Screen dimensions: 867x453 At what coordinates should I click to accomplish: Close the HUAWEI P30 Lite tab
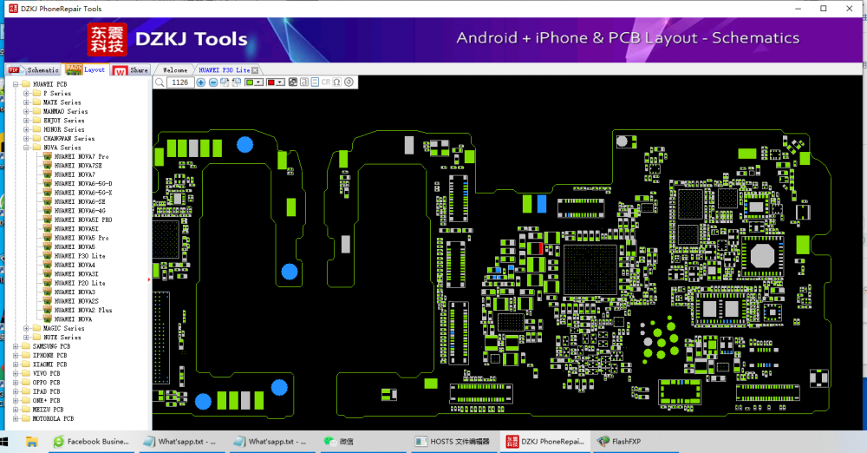pos(255,70)
